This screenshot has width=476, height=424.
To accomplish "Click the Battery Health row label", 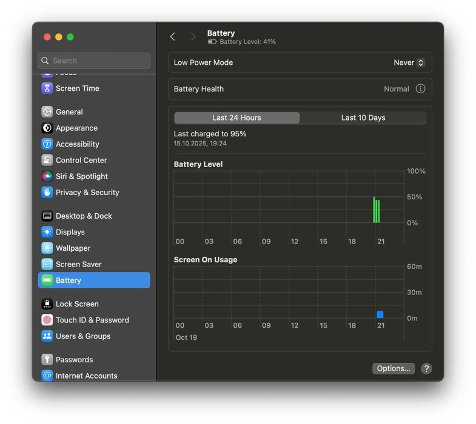I will [x=199, y=89].
